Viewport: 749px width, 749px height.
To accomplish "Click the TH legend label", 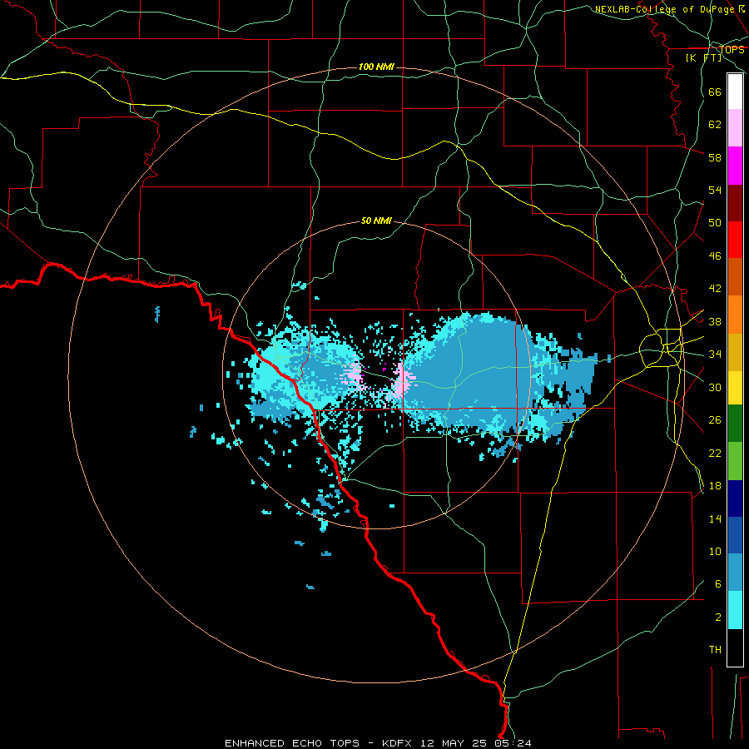I will [715, 649].
